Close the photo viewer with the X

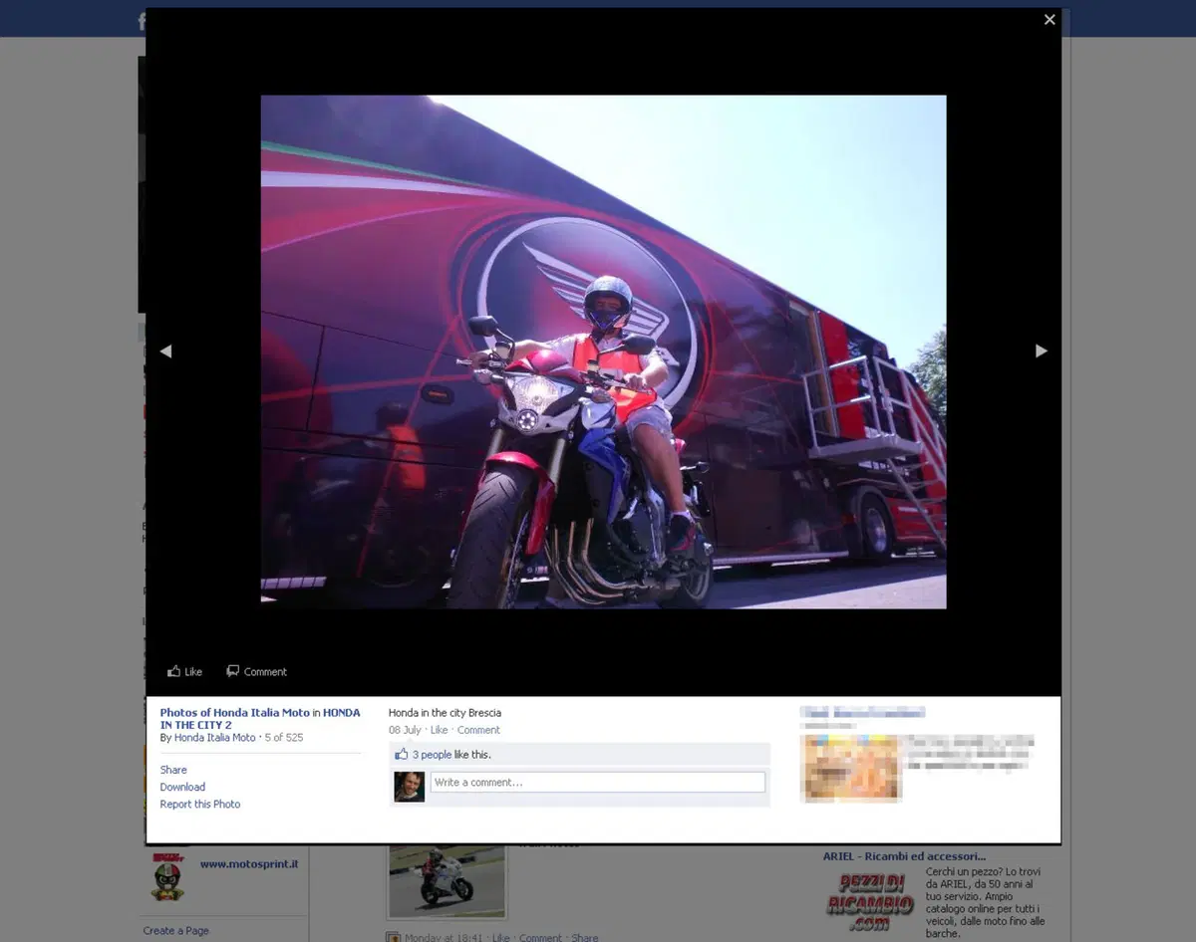point(1049,20)
